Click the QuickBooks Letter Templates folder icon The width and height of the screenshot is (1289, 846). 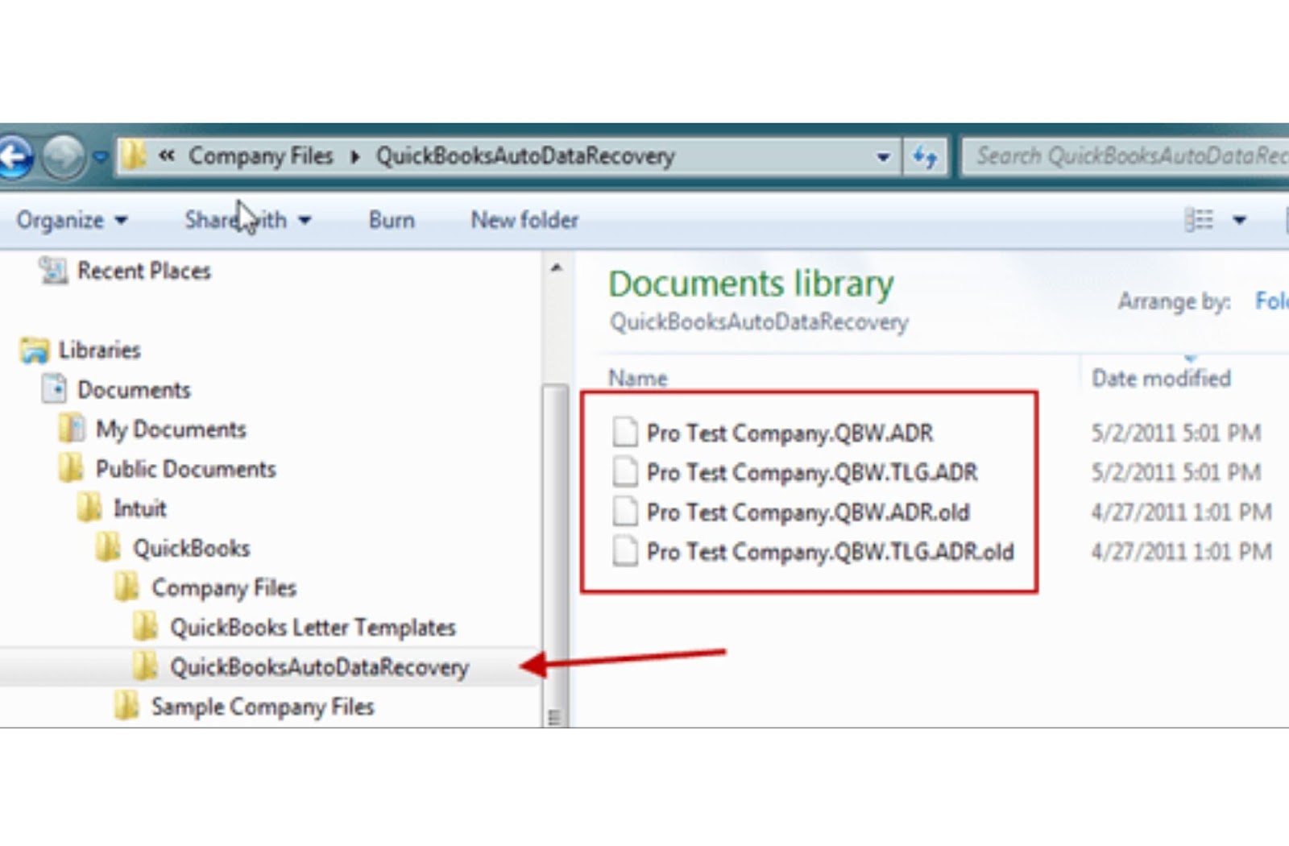146,626
